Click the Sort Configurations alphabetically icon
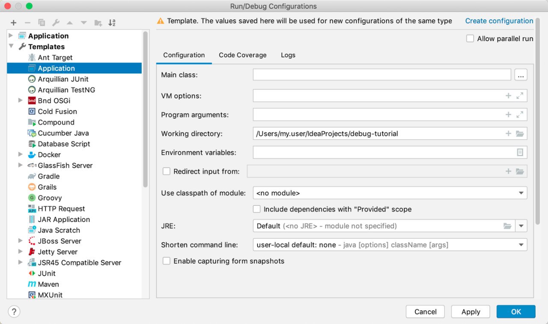The height and width of the screenshot is (324, 548). (x=112, y=23)
